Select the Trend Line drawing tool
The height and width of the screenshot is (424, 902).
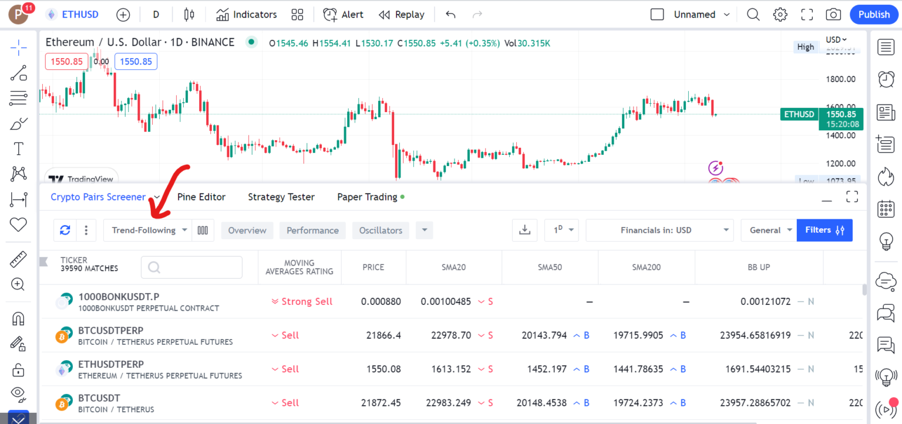point(18,73)
